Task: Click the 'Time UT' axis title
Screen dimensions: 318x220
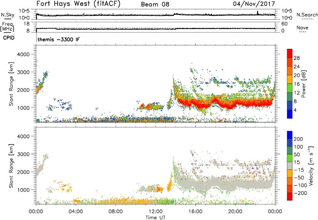Action: pos(155,218)
